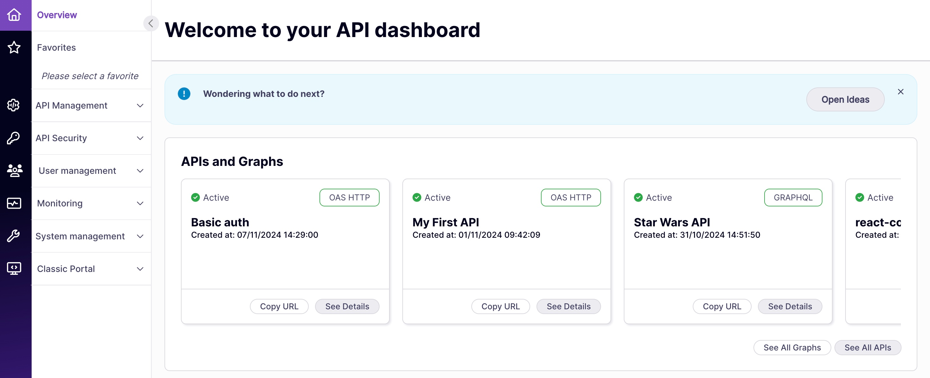The image size is (930, 378).
Task: Collapse the sidebar with the arrow button
Action: 151,23
